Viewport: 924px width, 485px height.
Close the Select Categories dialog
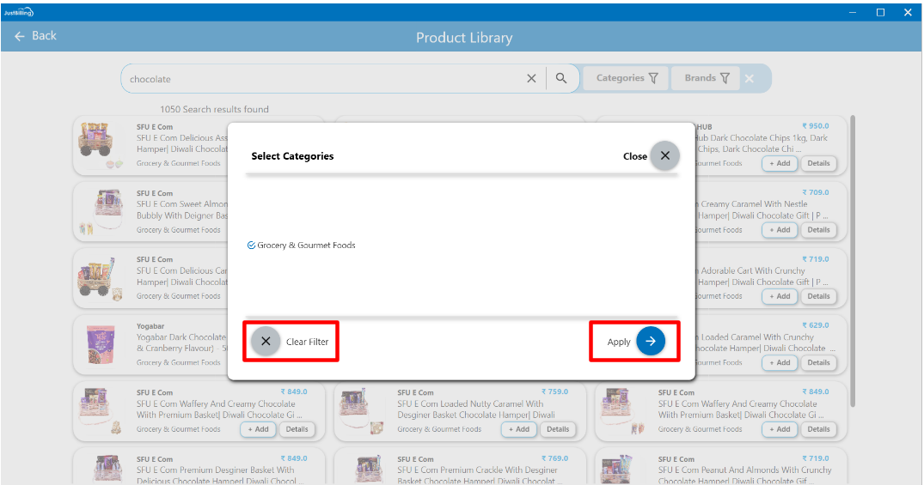coord(664,156)
